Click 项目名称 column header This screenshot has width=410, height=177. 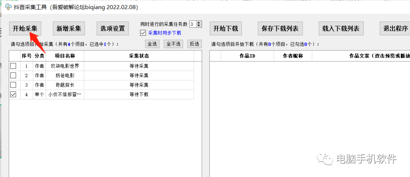click(x=65, y=56)
